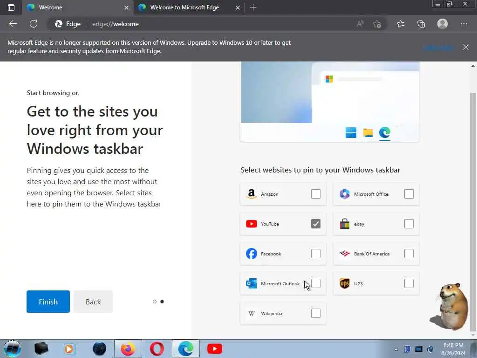Image resolution: width=477 pixels, height=358 pixels.
Task: Open the Learn more link
Action: point(438,47)
